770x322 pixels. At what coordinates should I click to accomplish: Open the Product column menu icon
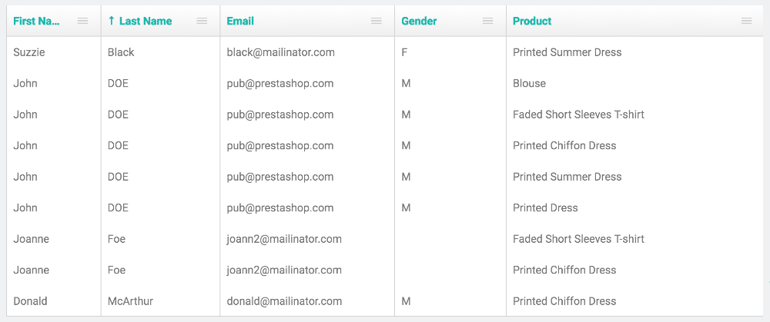pos(746,21)
